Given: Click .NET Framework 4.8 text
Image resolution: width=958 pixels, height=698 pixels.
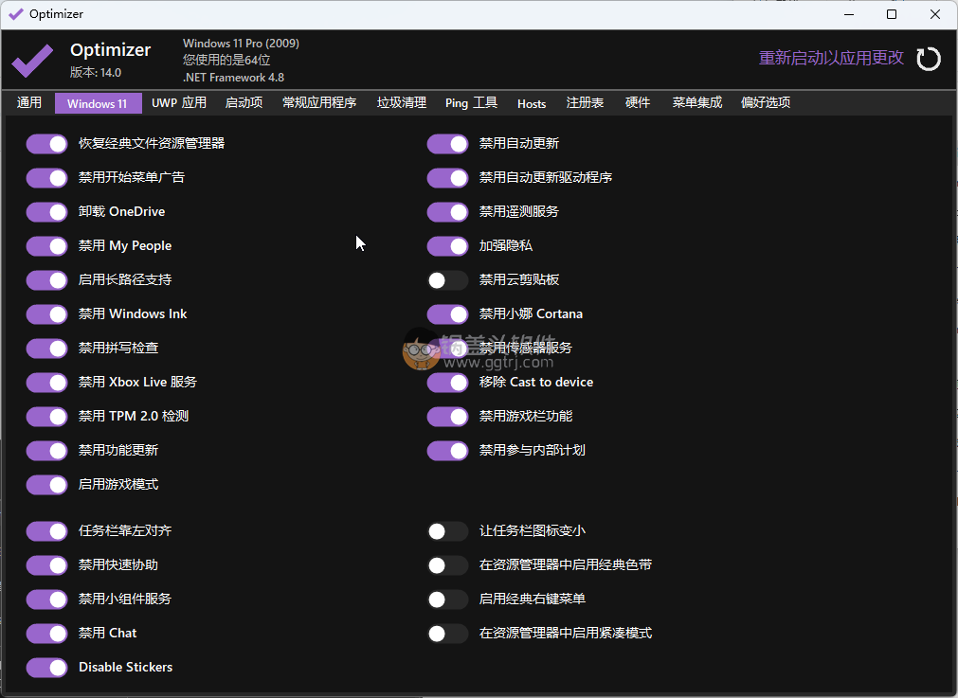Looking at the screenshot, I should point(233,78).
